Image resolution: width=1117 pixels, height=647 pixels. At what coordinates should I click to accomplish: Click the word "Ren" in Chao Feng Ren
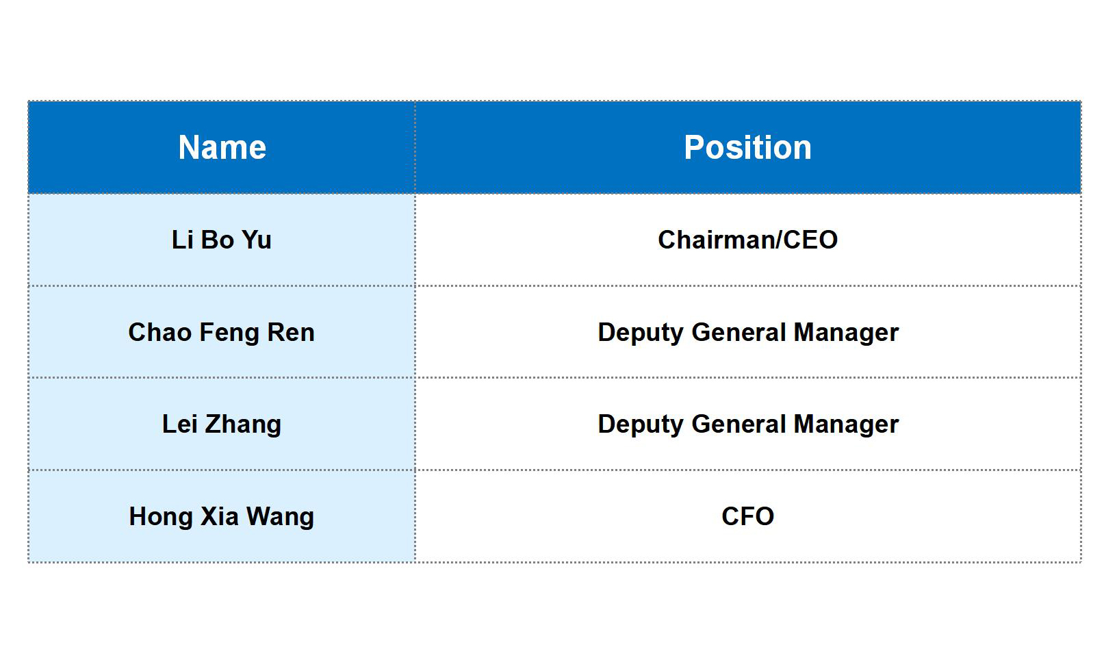[291, 333]
